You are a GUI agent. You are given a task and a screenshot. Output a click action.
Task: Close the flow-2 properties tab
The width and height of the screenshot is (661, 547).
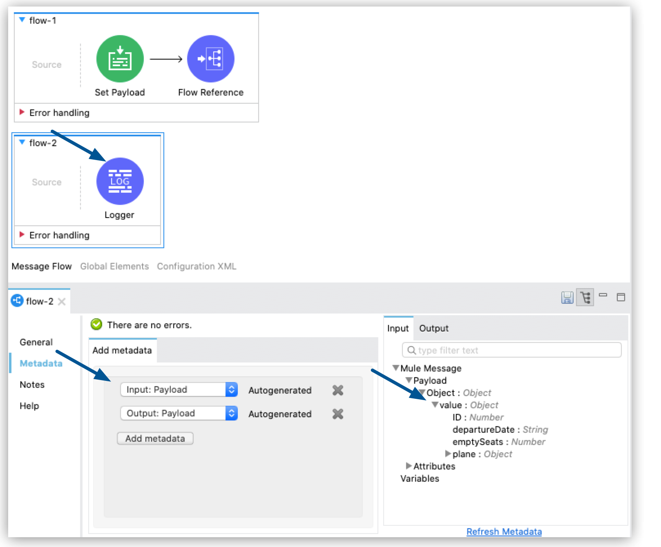tap(62, 302)
